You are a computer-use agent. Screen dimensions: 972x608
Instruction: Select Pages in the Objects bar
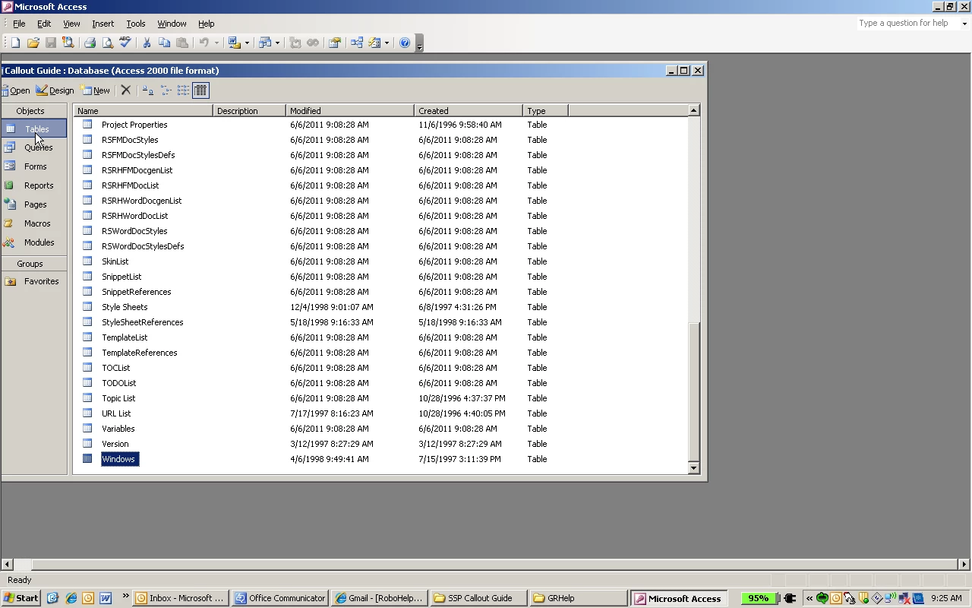click(x=34, y=204)
